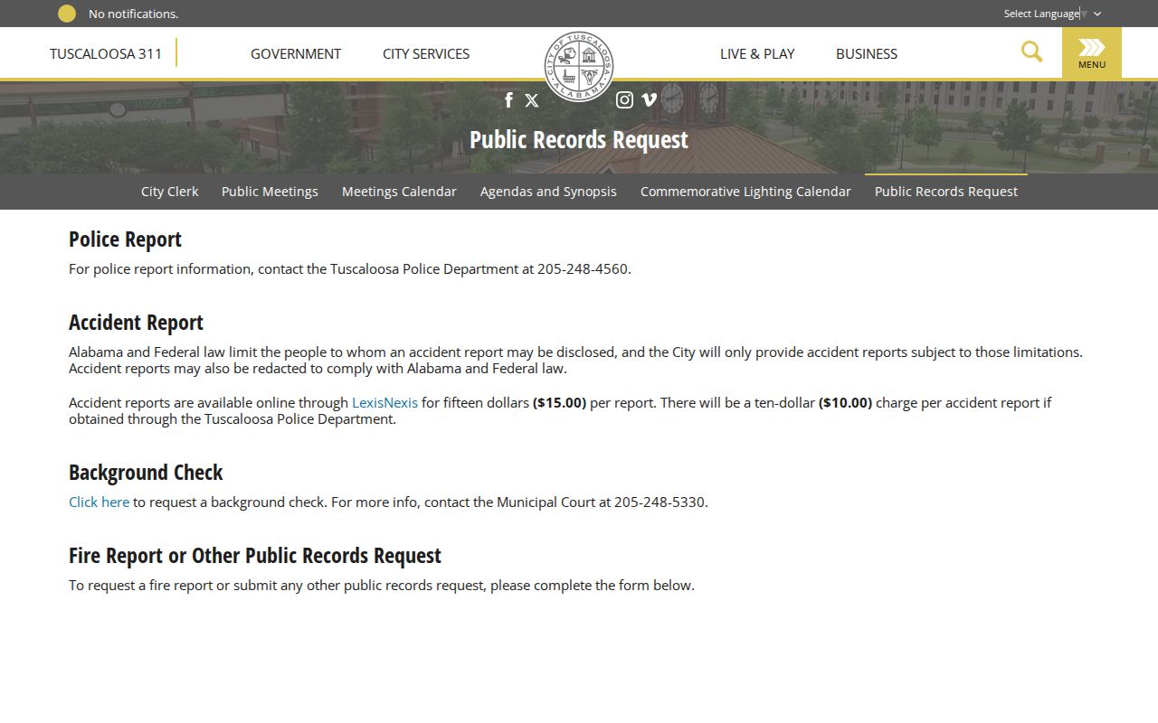Go to the Public Meetings tab
The width and height of the screenshot is (1158, 723).
coord(270,192)
